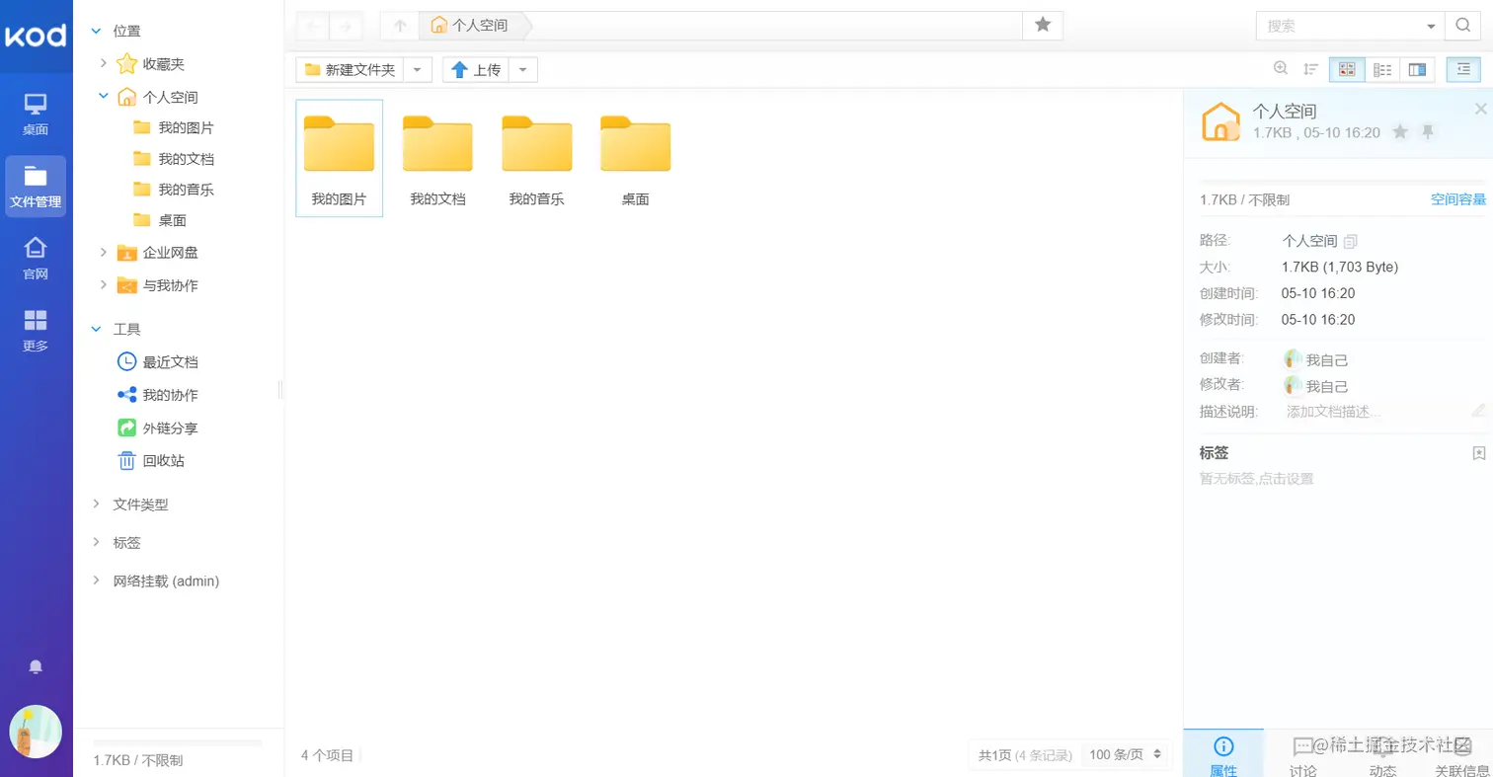The height and width of the screenshot is (777, 1493).
Task: Open the 更多 apps grid
Action: [x=36, y=331]
